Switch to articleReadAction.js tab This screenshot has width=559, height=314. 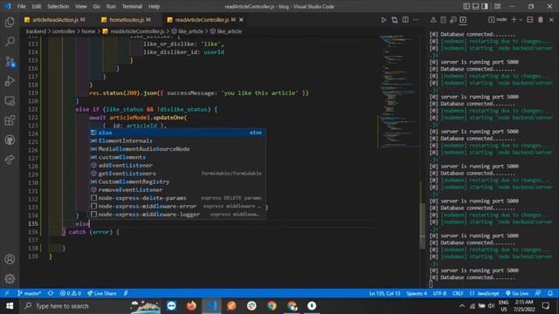pos(55,20)
